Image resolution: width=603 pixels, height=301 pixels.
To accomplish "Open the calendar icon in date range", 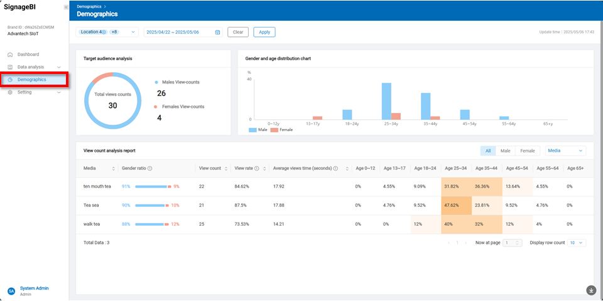I will tap(217, 32).
